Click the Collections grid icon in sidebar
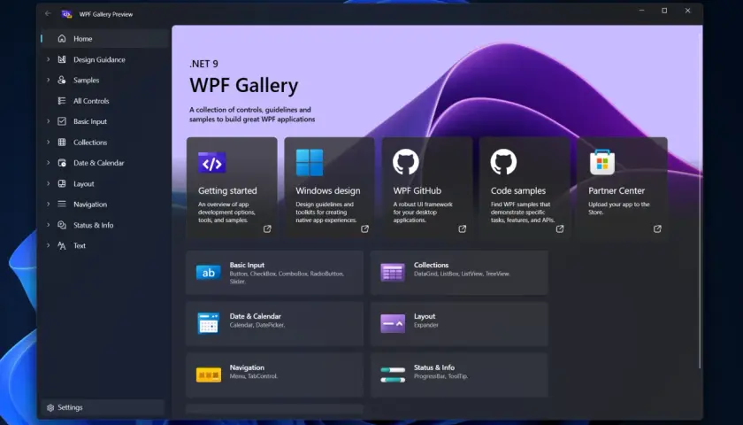743x425 pixels. point(62,142)
